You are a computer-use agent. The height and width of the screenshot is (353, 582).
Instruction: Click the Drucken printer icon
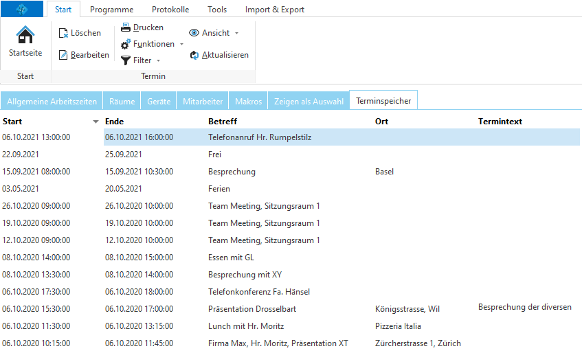coord(126,27)
